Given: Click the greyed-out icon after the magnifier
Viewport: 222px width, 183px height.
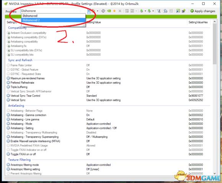Looking at the screenshot, I should (171, 11).
